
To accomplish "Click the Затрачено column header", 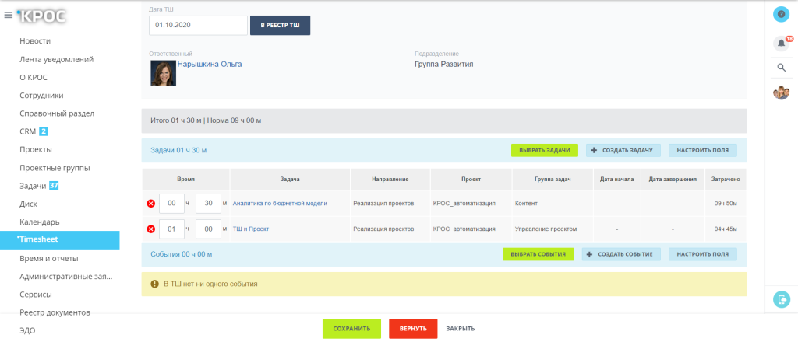I will [726, 180].
